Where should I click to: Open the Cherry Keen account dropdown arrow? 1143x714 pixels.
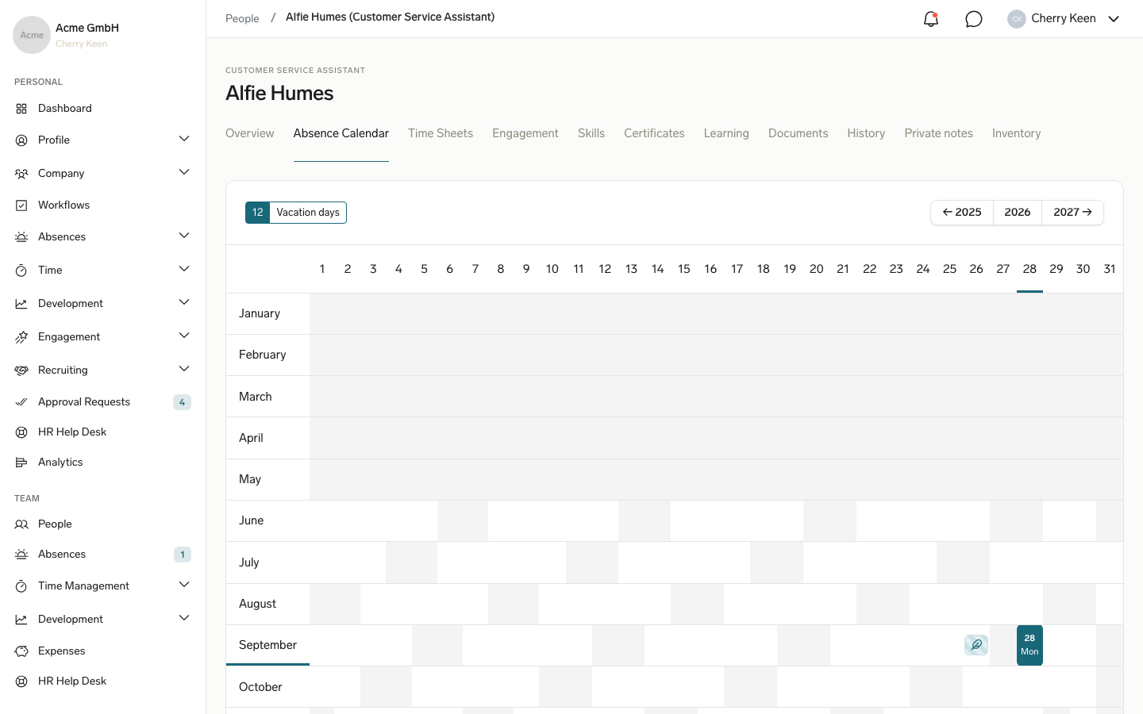click(x=1114, y=19)
